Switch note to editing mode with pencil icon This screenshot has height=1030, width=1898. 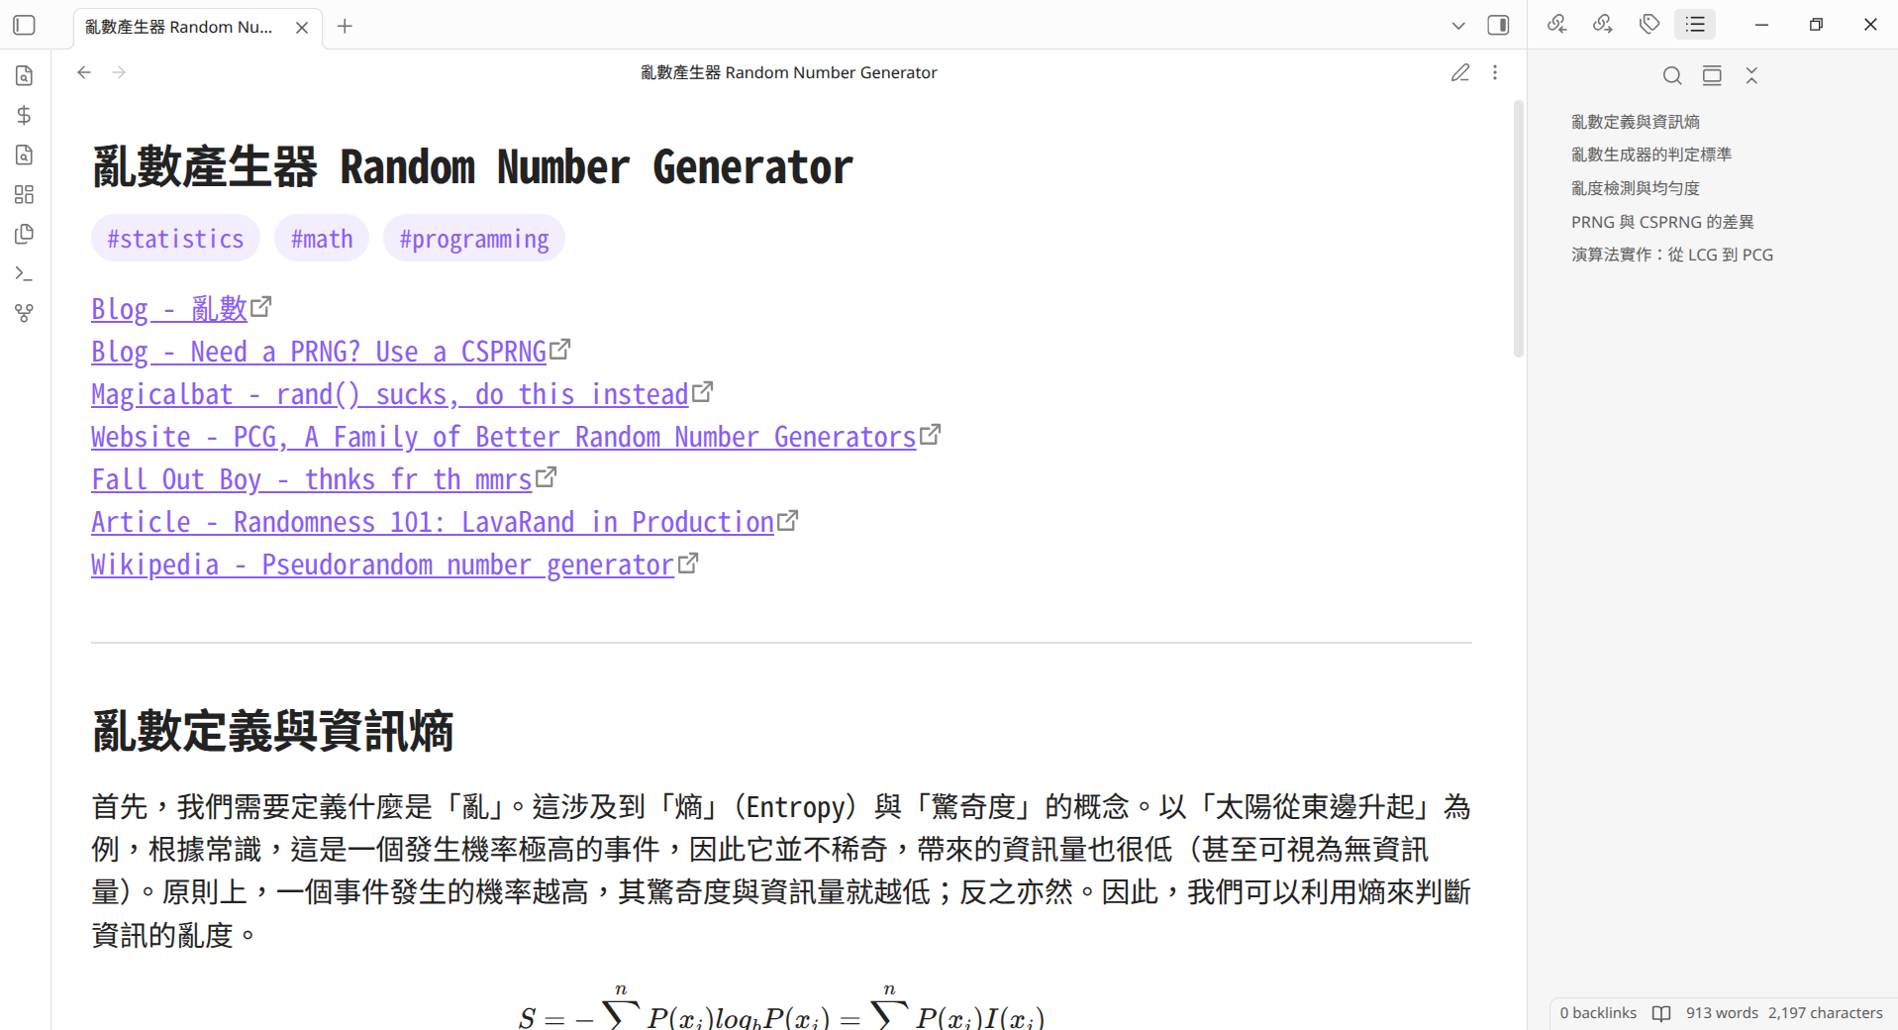1459,72
